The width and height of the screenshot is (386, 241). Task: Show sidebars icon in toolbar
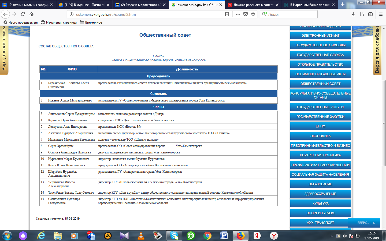pyautogui.click(x=370, y=14)
